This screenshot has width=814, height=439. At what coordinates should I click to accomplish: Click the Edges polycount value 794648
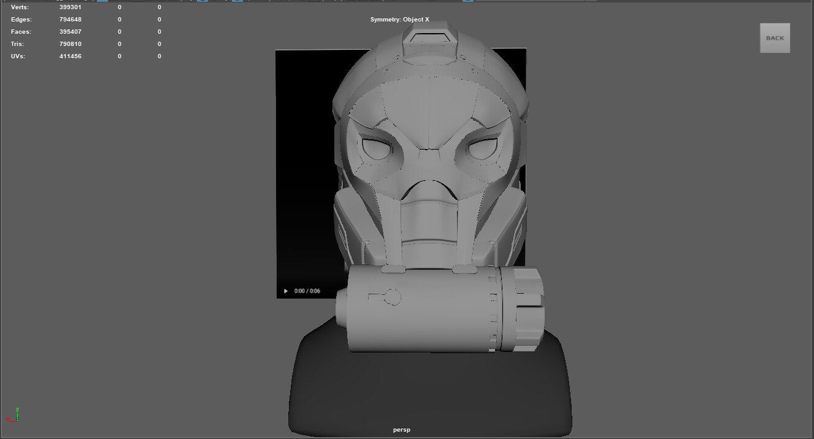(69, 19)
